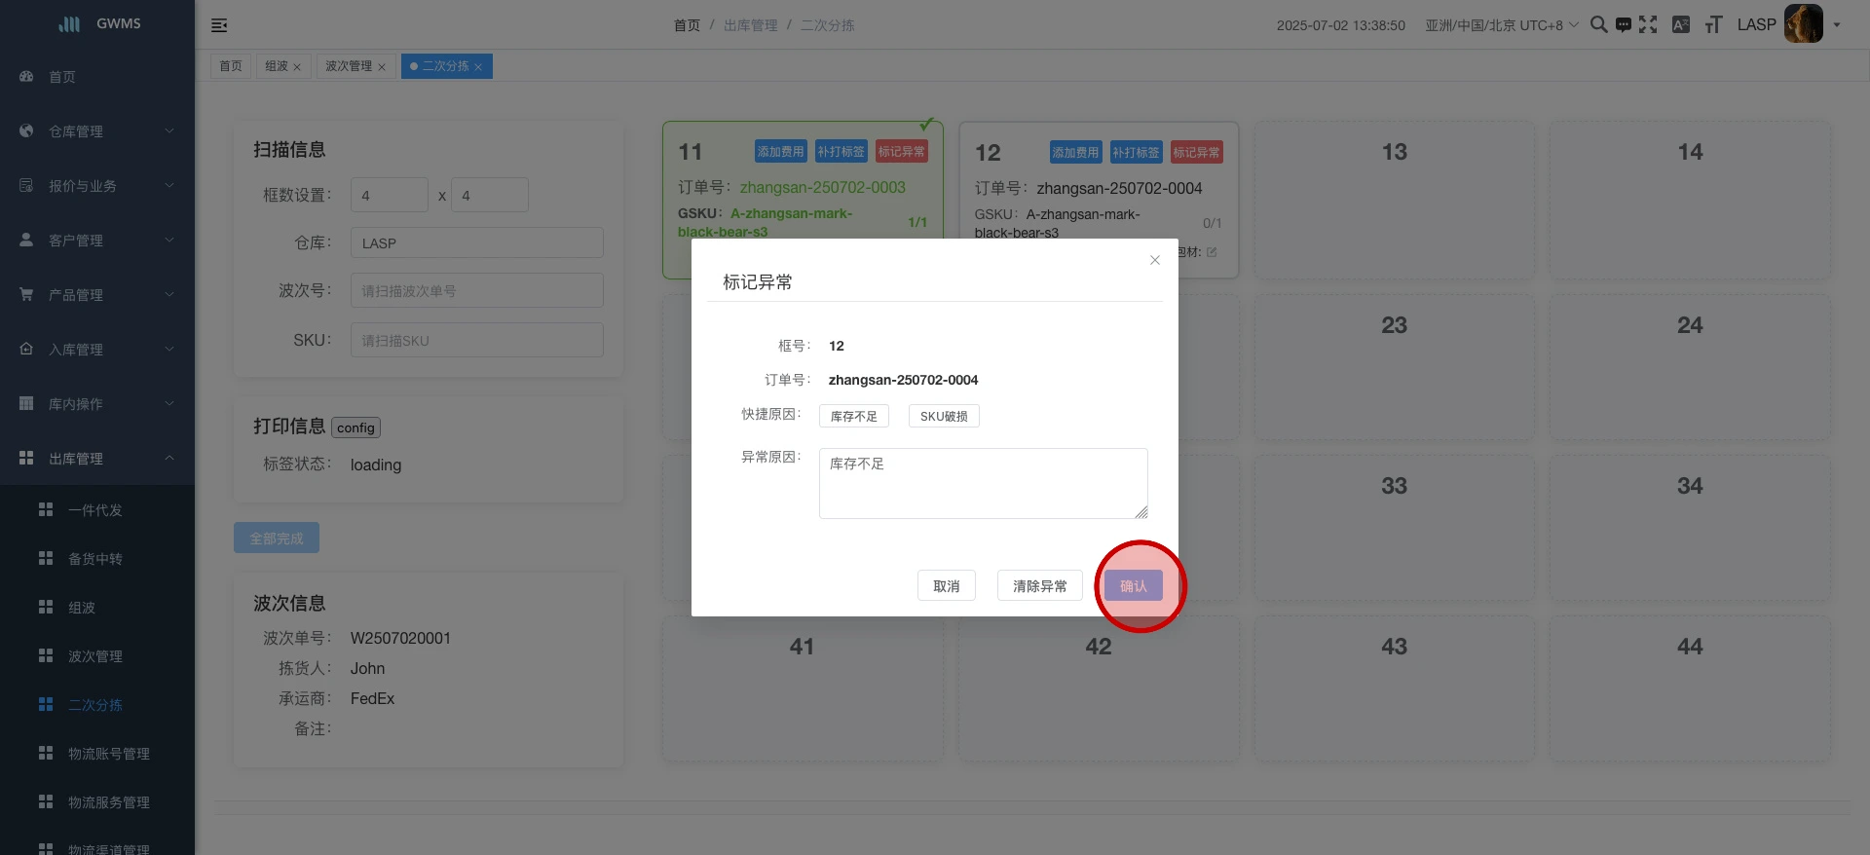This screenshot has width=1870, height=855.
Task: Click the 异常原因 text area
Action: click(x=982, y=483)
